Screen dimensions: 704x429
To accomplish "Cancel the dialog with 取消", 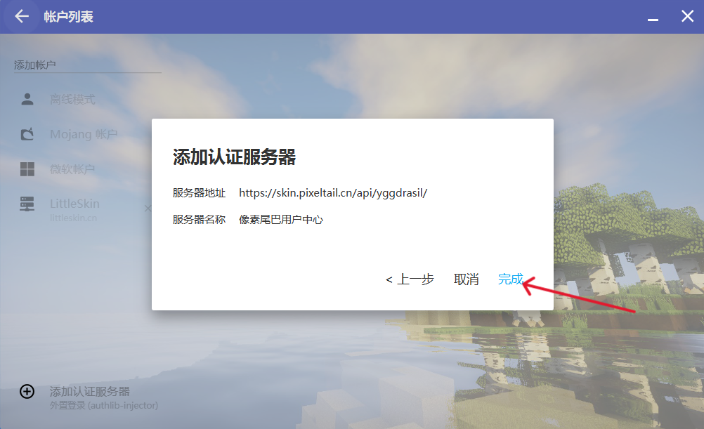I will coord(466,279).
